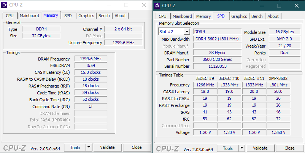Viewport: 305px width, 153px height.
Task: Open the CPU tab in the right window
Action: click(163, 16)
